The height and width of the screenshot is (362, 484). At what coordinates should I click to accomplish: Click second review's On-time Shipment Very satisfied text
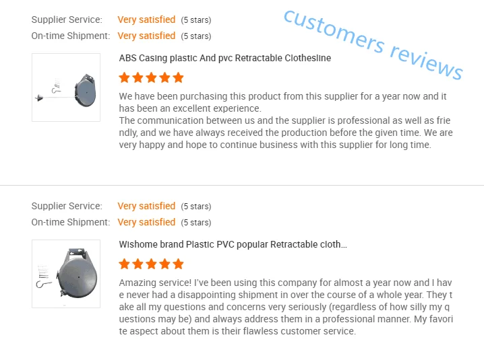146,222
